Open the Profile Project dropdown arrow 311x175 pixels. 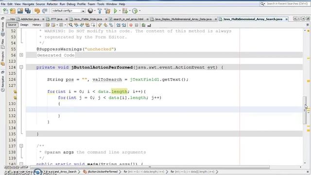pyautogui.click(x=139, y=11)
